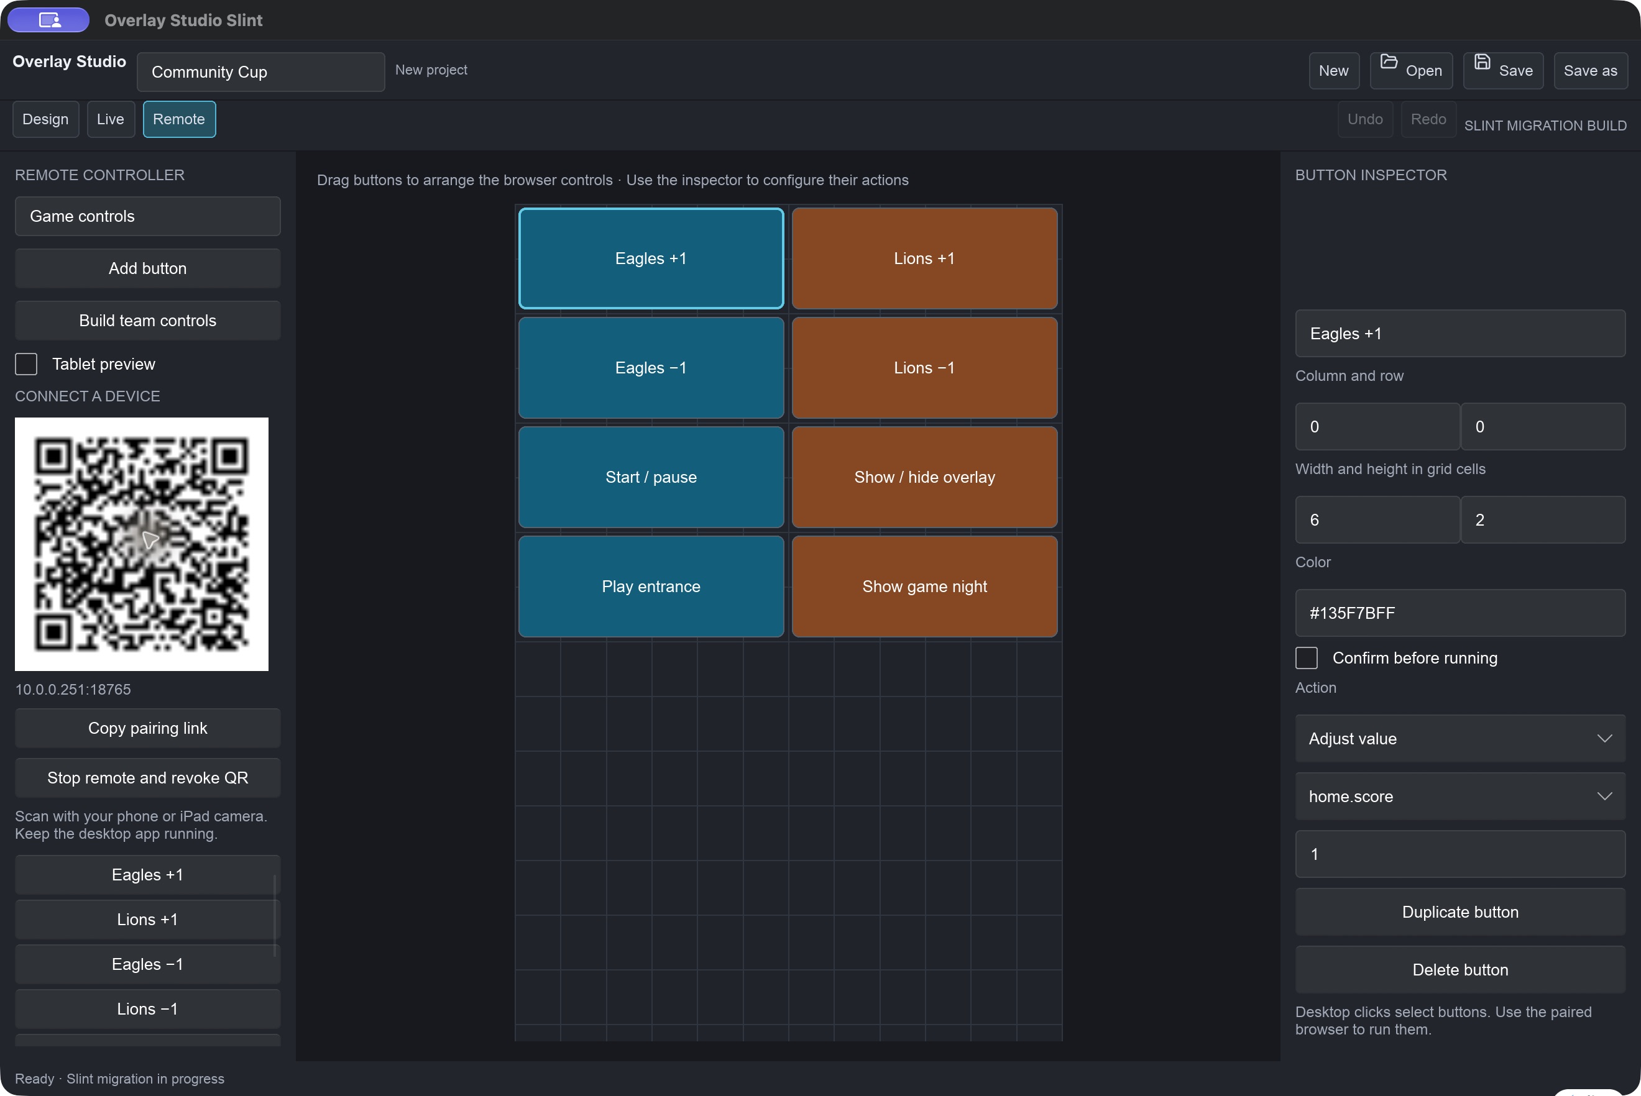Create a New project
1641x1096 pixels.
tap(1333, 71)
